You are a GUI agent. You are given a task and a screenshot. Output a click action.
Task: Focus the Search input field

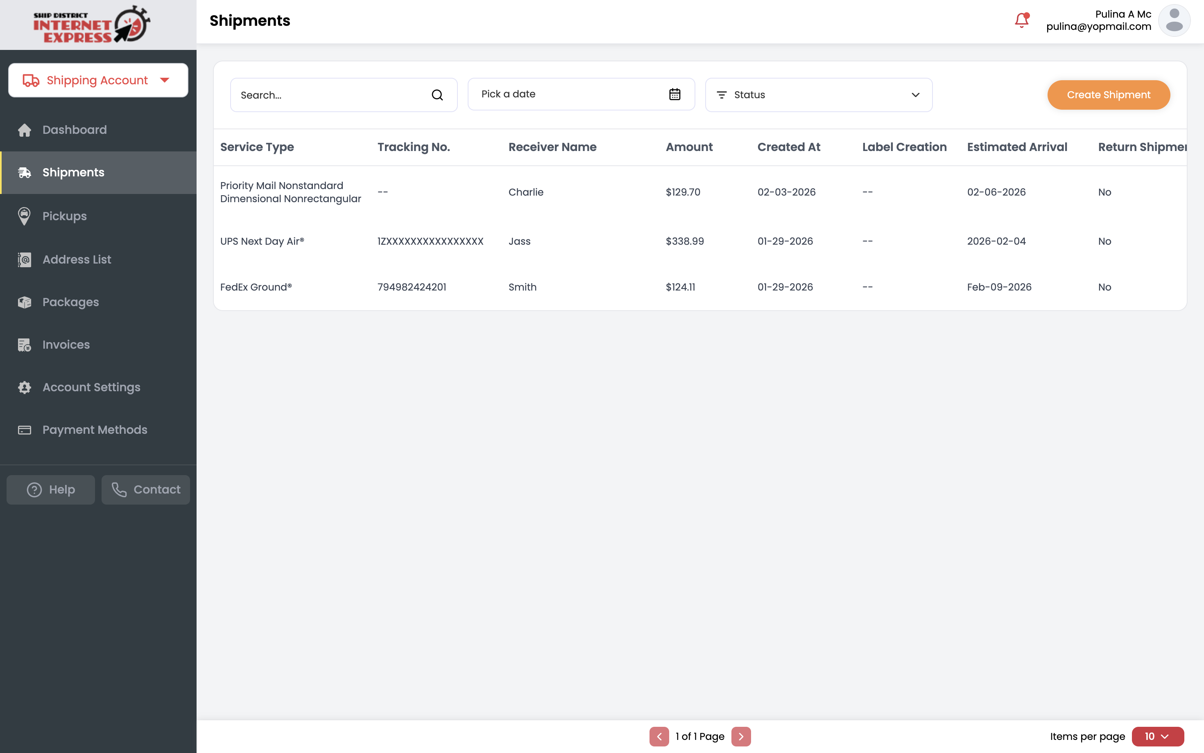pyautogui.click(x=331, y=95)
